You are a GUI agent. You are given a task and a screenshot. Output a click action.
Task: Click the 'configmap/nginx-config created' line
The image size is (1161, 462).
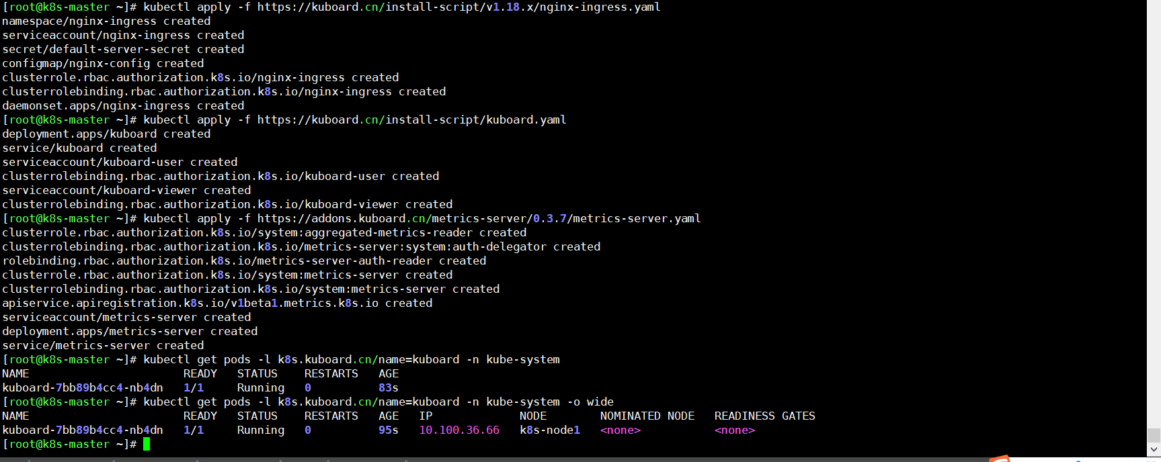pyautogui.click(x=103, y=64)
